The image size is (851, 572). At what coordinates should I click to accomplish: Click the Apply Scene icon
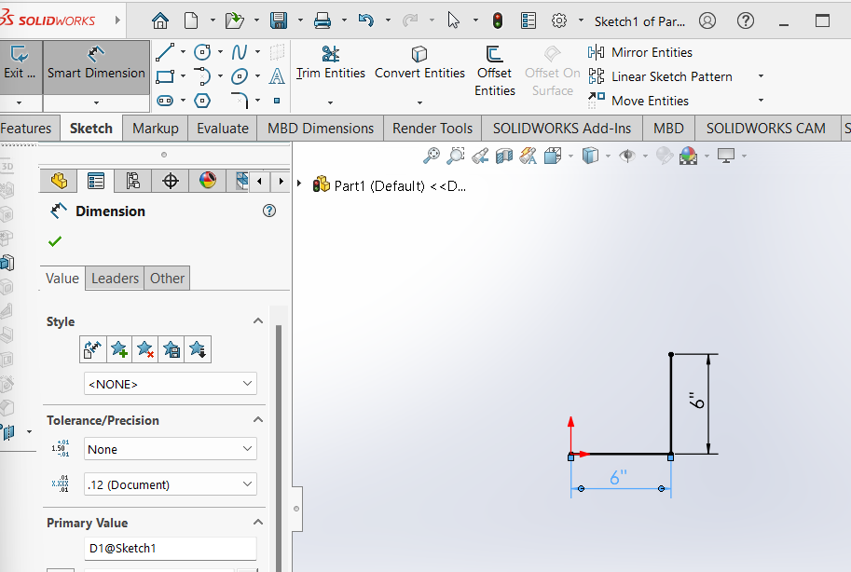(688, 156)
